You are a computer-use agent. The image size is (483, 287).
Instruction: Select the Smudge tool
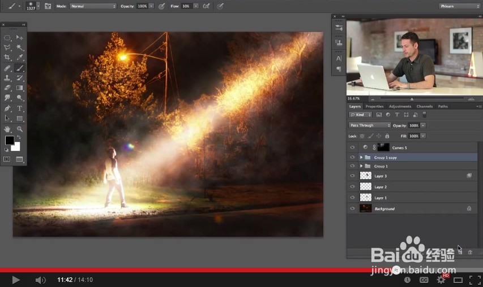point(7,98)
